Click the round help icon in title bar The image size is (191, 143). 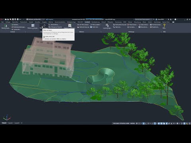[175, 19]
